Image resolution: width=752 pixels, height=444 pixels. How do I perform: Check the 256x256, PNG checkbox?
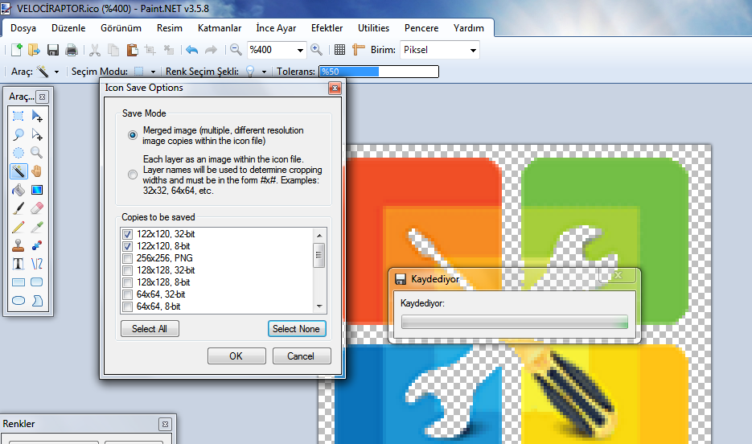pos(128,258)
